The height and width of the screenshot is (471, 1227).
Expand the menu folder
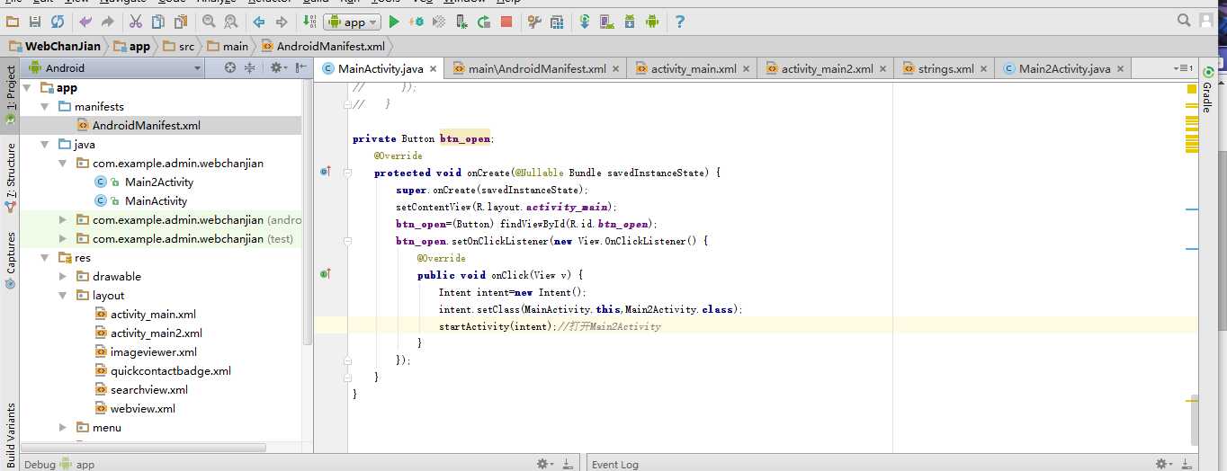point(63,427)
